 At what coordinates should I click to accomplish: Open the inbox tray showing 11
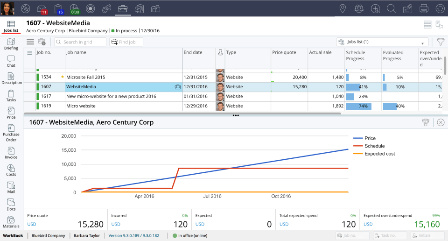click(42, 9)
